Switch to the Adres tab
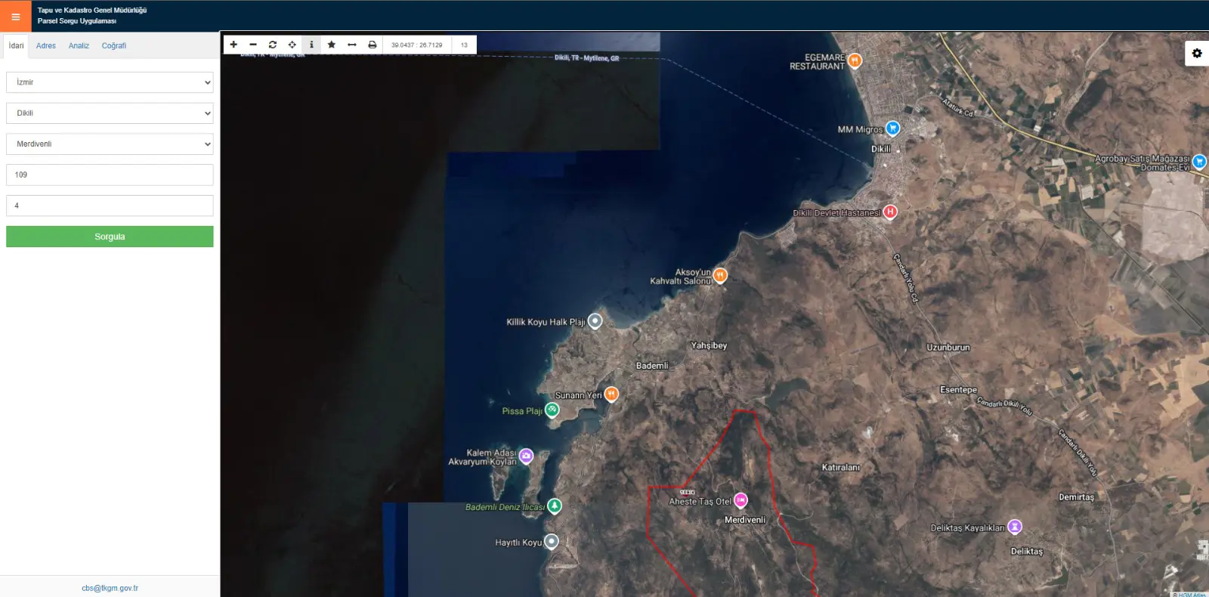1209x597 pixels. (46, 46)
